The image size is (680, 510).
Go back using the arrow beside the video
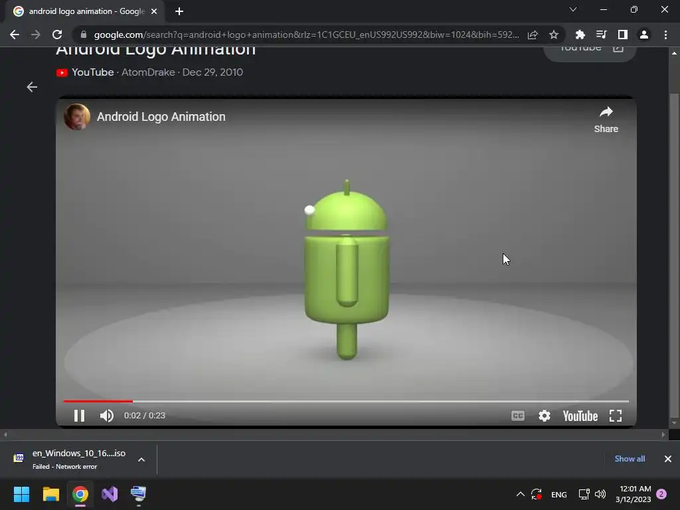(32, 87)
